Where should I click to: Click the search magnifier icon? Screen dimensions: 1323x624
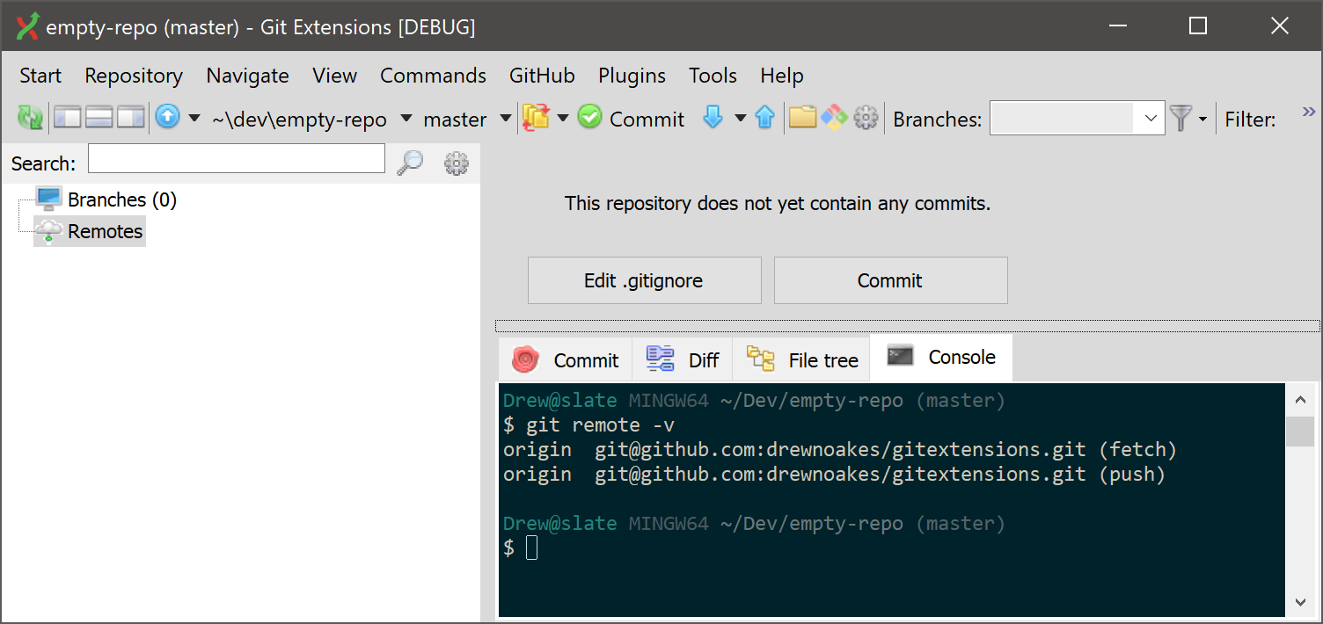click(x=409, y=162)
